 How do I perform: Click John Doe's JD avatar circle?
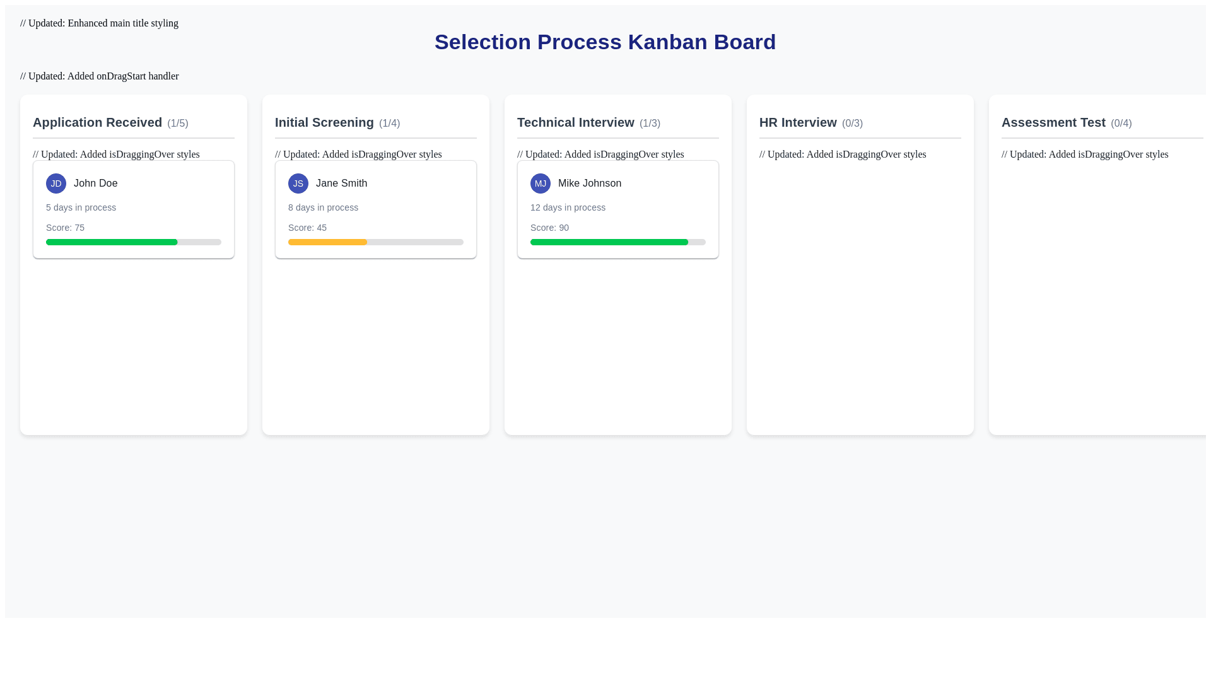56,183
